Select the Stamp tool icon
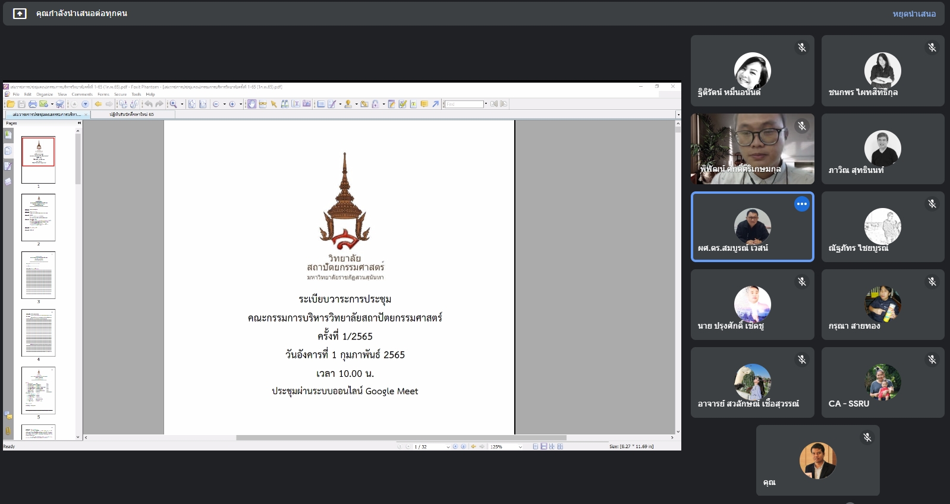Image resolution: width=950 pixels, height=504 pixels. [x=348, y=104]
